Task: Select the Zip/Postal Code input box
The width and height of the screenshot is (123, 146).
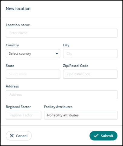Action: tap(90, 74)
